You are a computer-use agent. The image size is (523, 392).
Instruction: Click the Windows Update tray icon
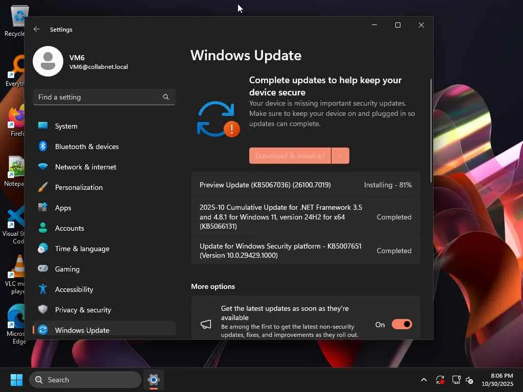440,380
